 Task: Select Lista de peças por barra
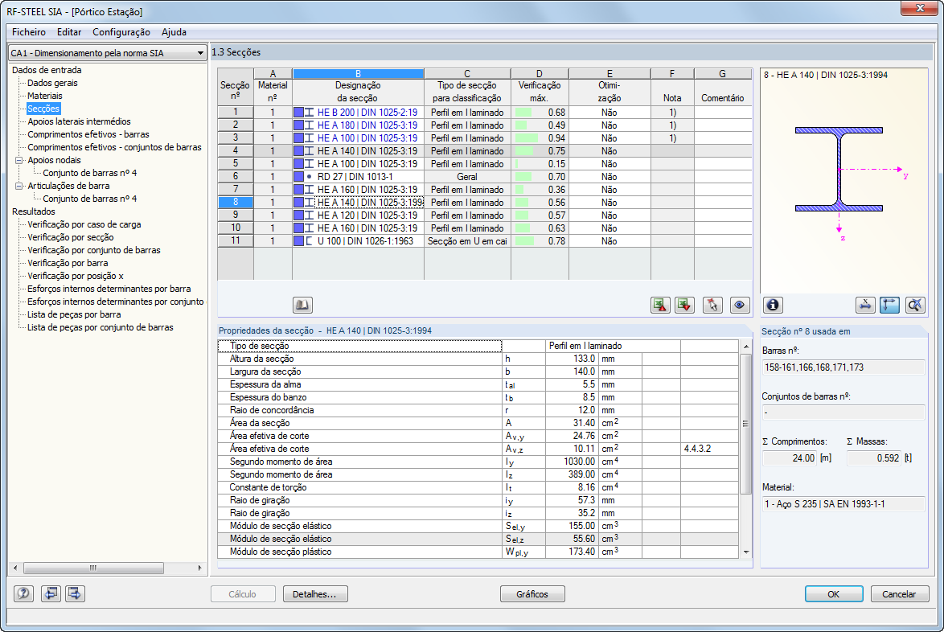[74, 315]
